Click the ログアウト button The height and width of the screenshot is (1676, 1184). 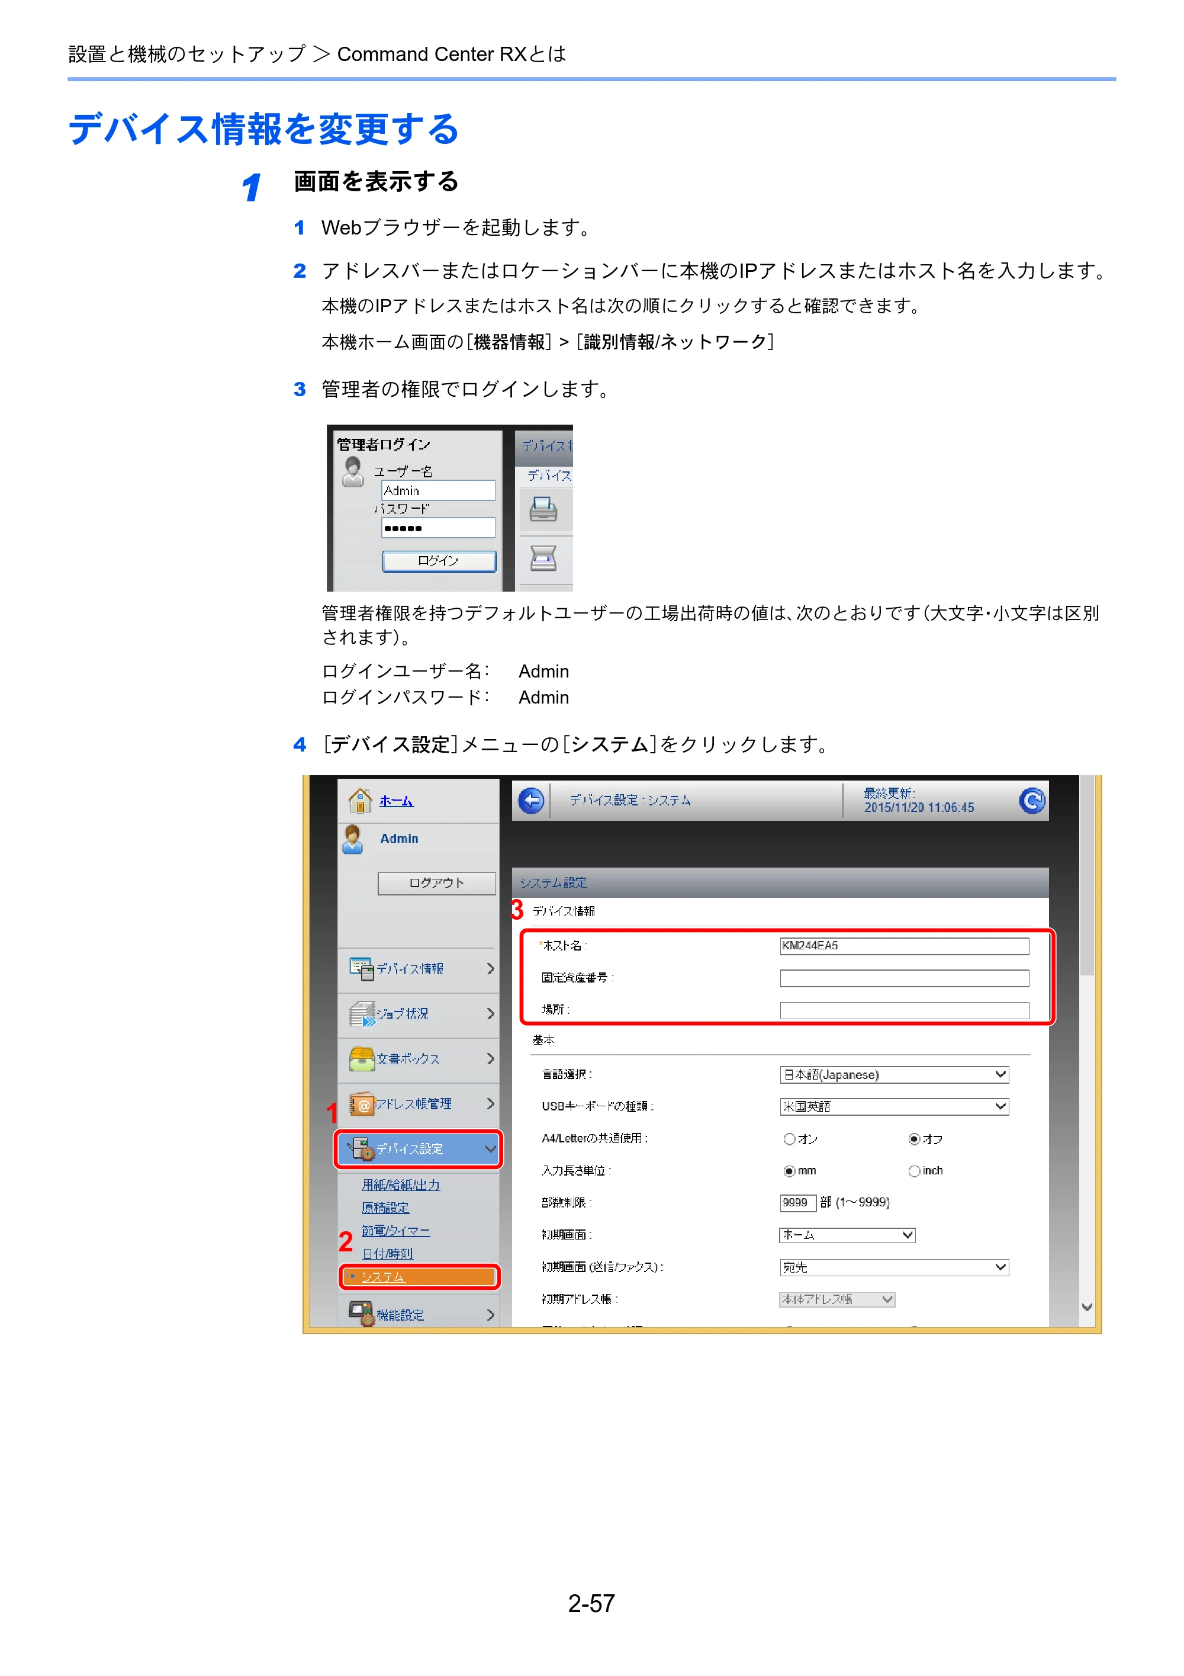point(437,883)
